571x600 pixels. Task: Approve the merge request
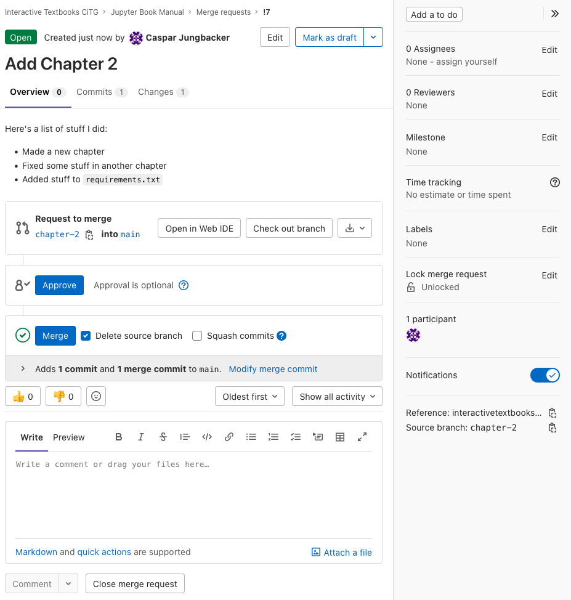click(59, 285)
